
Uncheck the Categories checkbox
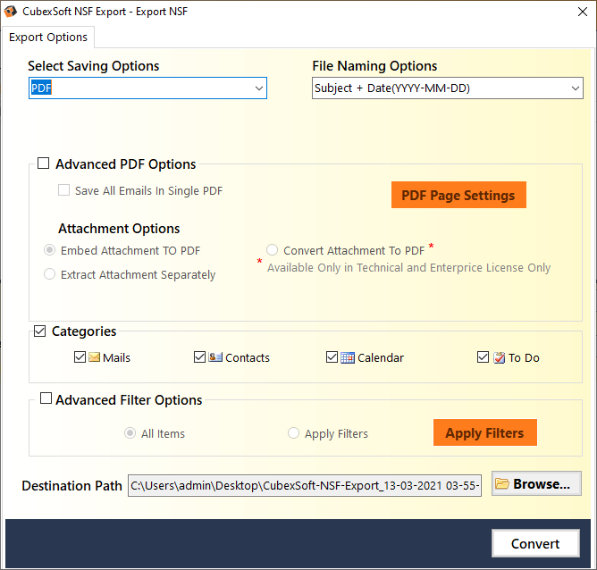click(40, 331)
